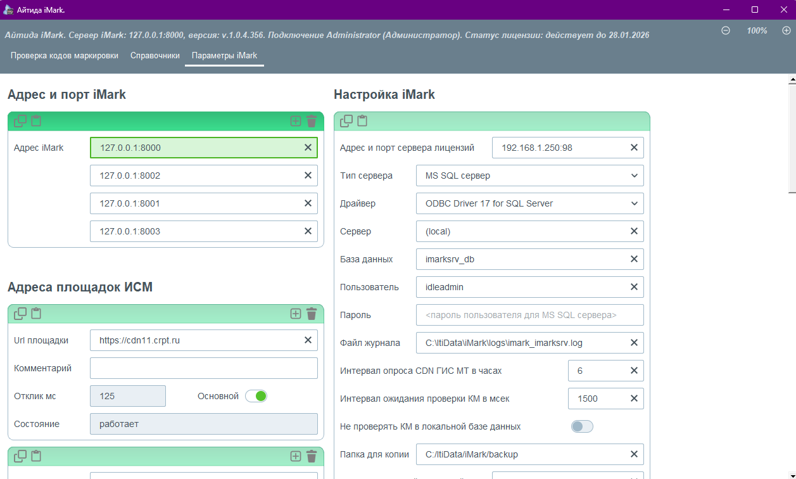The image size is (796, 479).
Task: Click the Отклик мс value 125
Action: [x=128, y=396]
